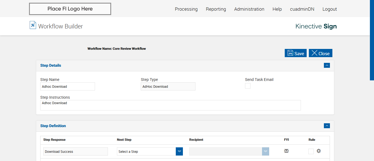374x161 pixels.
Task: Toggle the Rule checkbox for Download Success
Action: 311,151
